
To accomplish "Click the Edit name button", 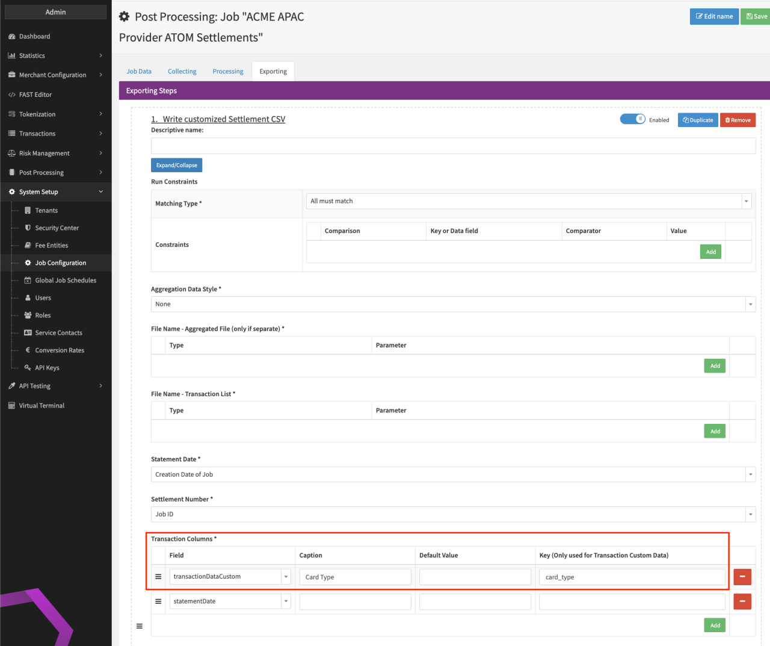I will pyautogui.click(x=714, y=17).
